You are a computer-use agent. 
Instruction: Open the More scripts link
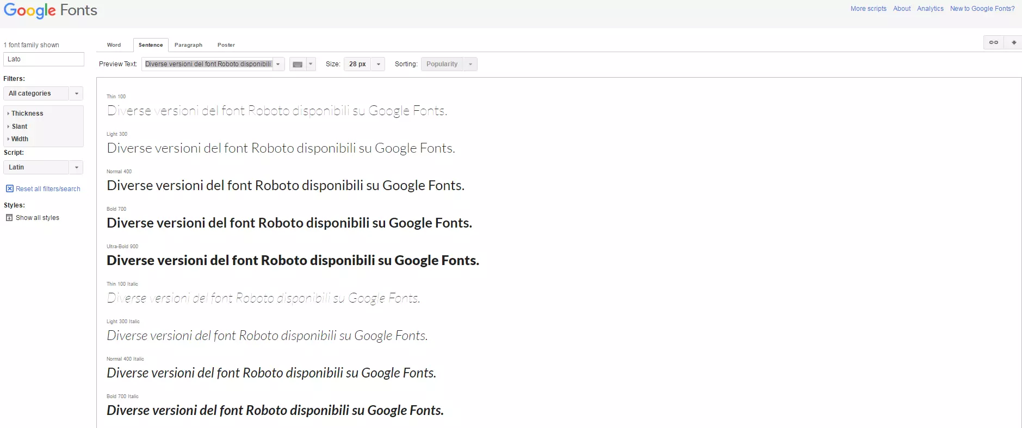point(869,9)
